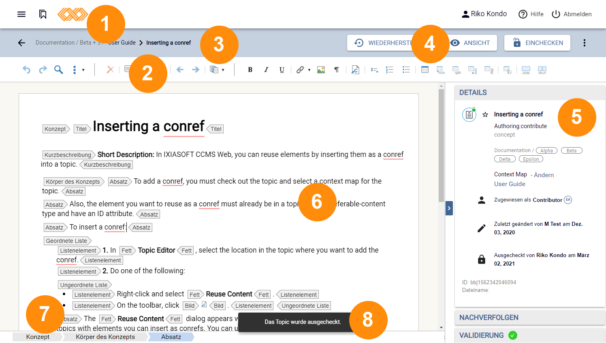Click the Ansicht view button
This screenshot has width=606, height=343.
coord(471,43)
